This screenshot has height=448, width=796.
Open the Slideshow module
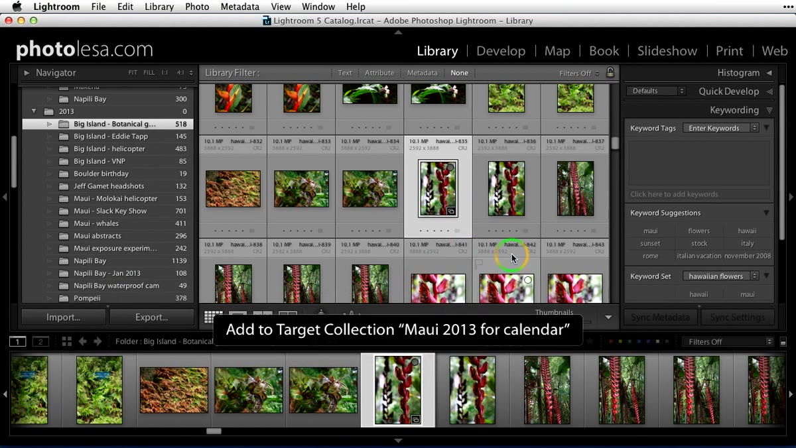(x=667, y=51)
